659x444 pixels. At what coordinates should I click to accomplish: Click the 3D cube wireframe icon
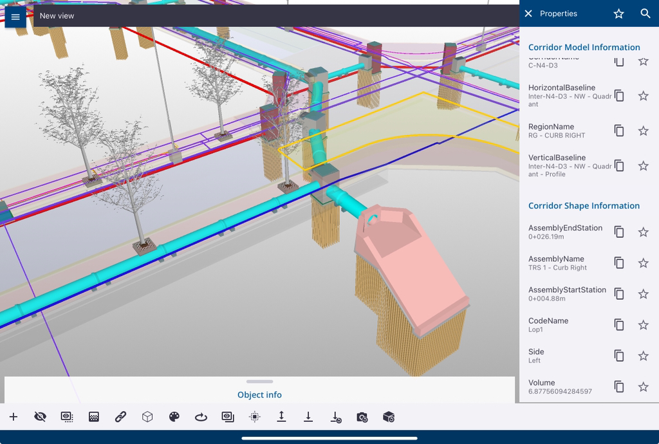coord(147,417)
